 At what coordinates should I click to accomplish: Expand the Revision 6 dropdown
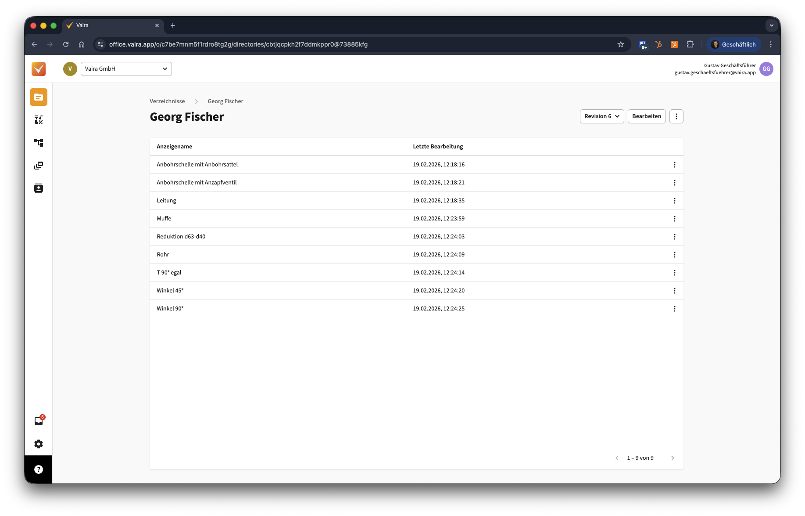(x=601, y=116)
